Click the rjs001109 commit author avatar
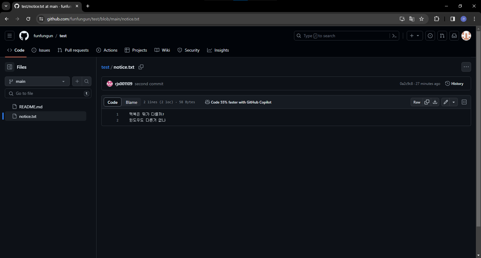This screenshot has height=258, width=481. click(110, 84)
